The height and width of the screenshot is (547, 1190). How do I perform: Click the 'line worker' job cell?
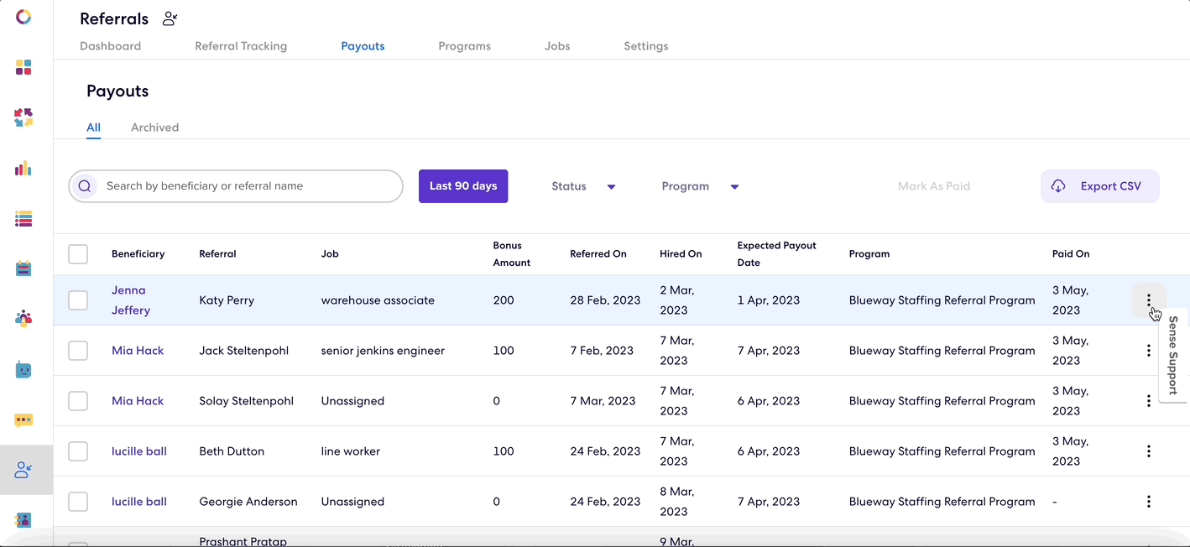click(x=351, y=451)
